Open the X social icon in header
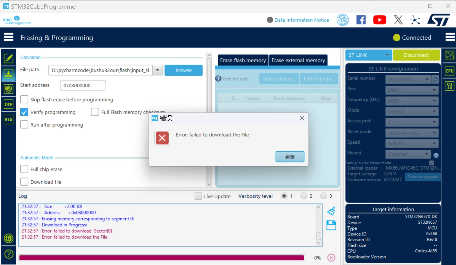 tap(398, 20)
